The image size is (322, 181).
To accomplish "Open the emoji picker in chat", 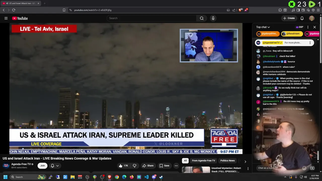I will coord(304,168).
